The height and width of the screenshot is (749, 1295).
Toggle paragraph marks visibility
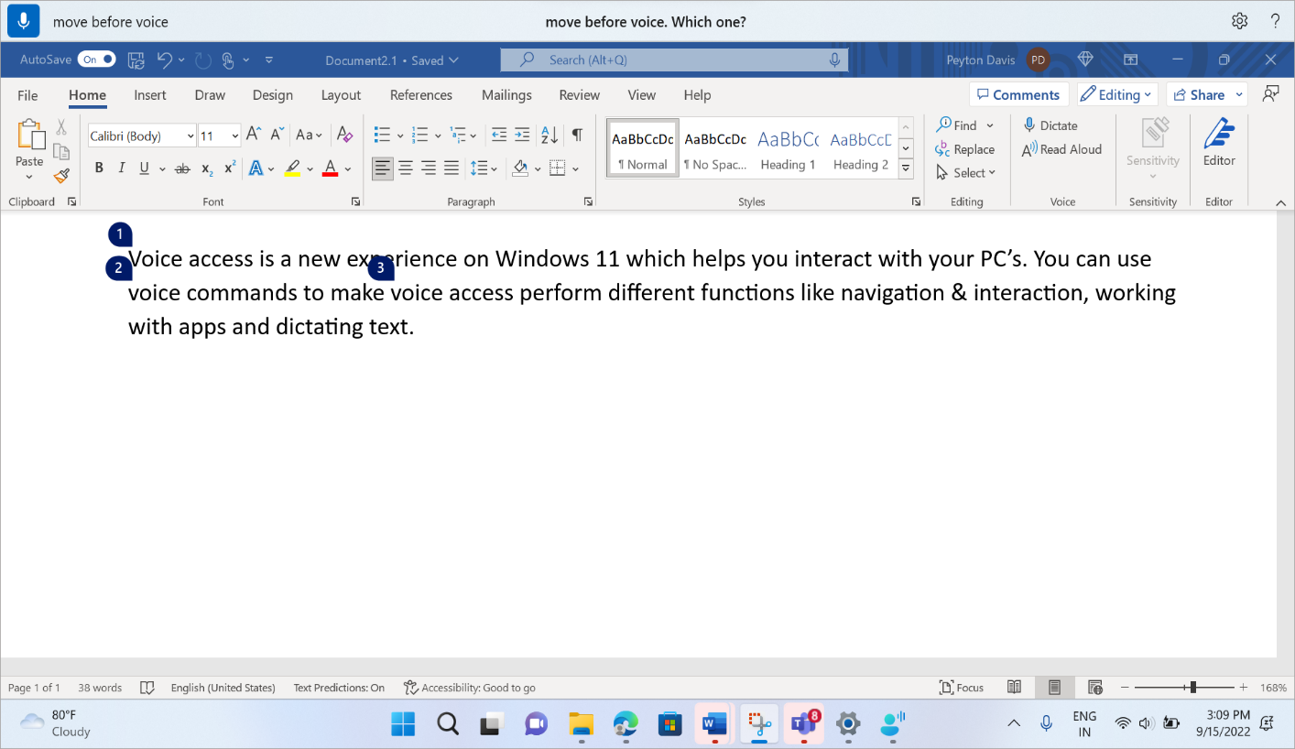pos(577,135)
